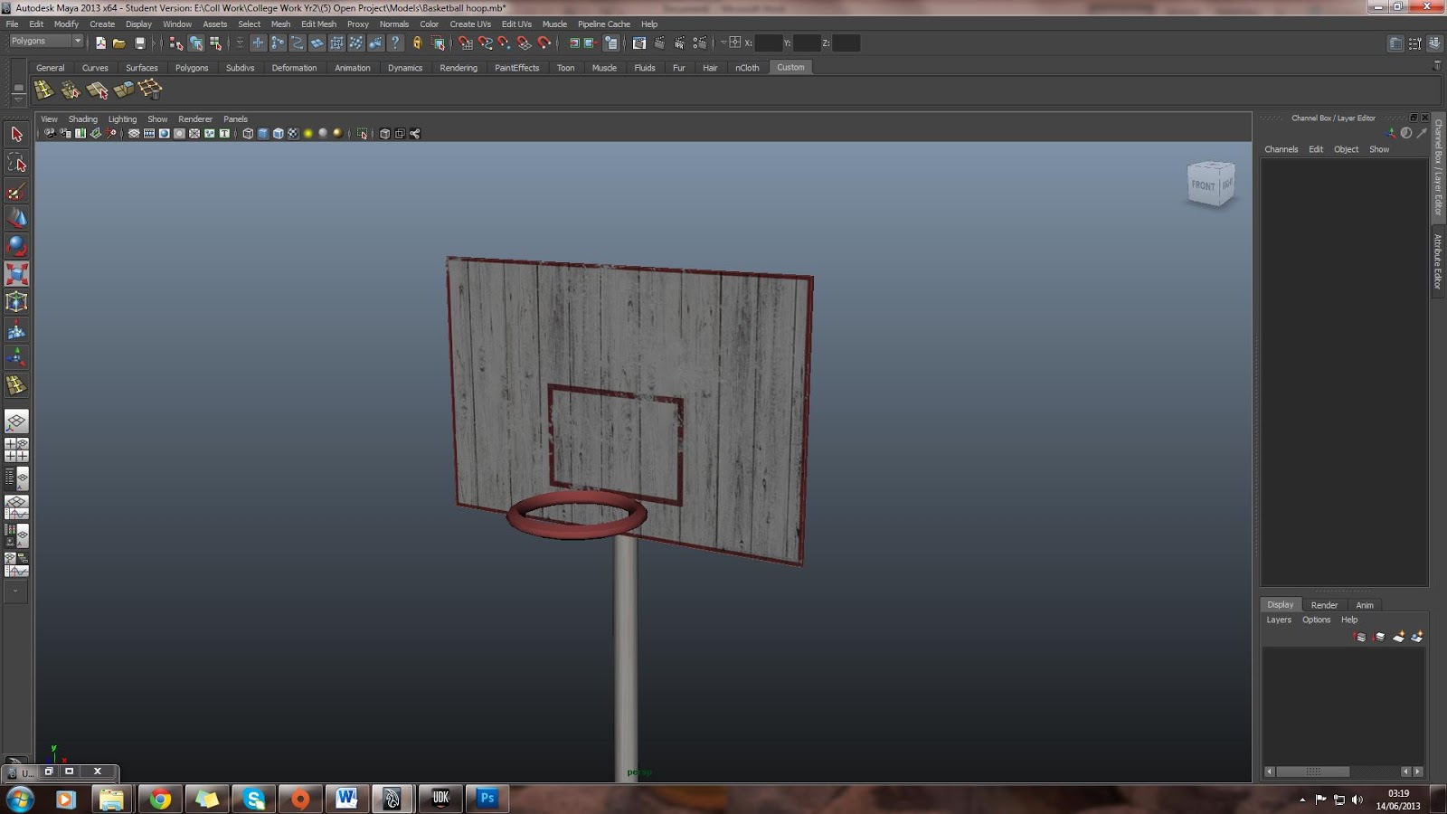Open Google Chrome from the taskbar
The image size is (1447, 814).
click(160, 799)
